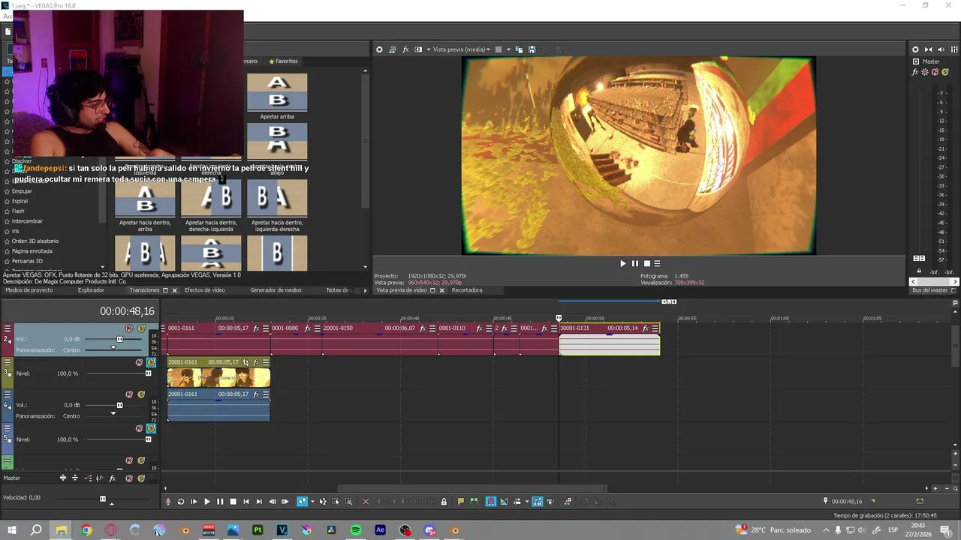961x540 pixels.
Task: Go to start of project
Action: (246, 502)
